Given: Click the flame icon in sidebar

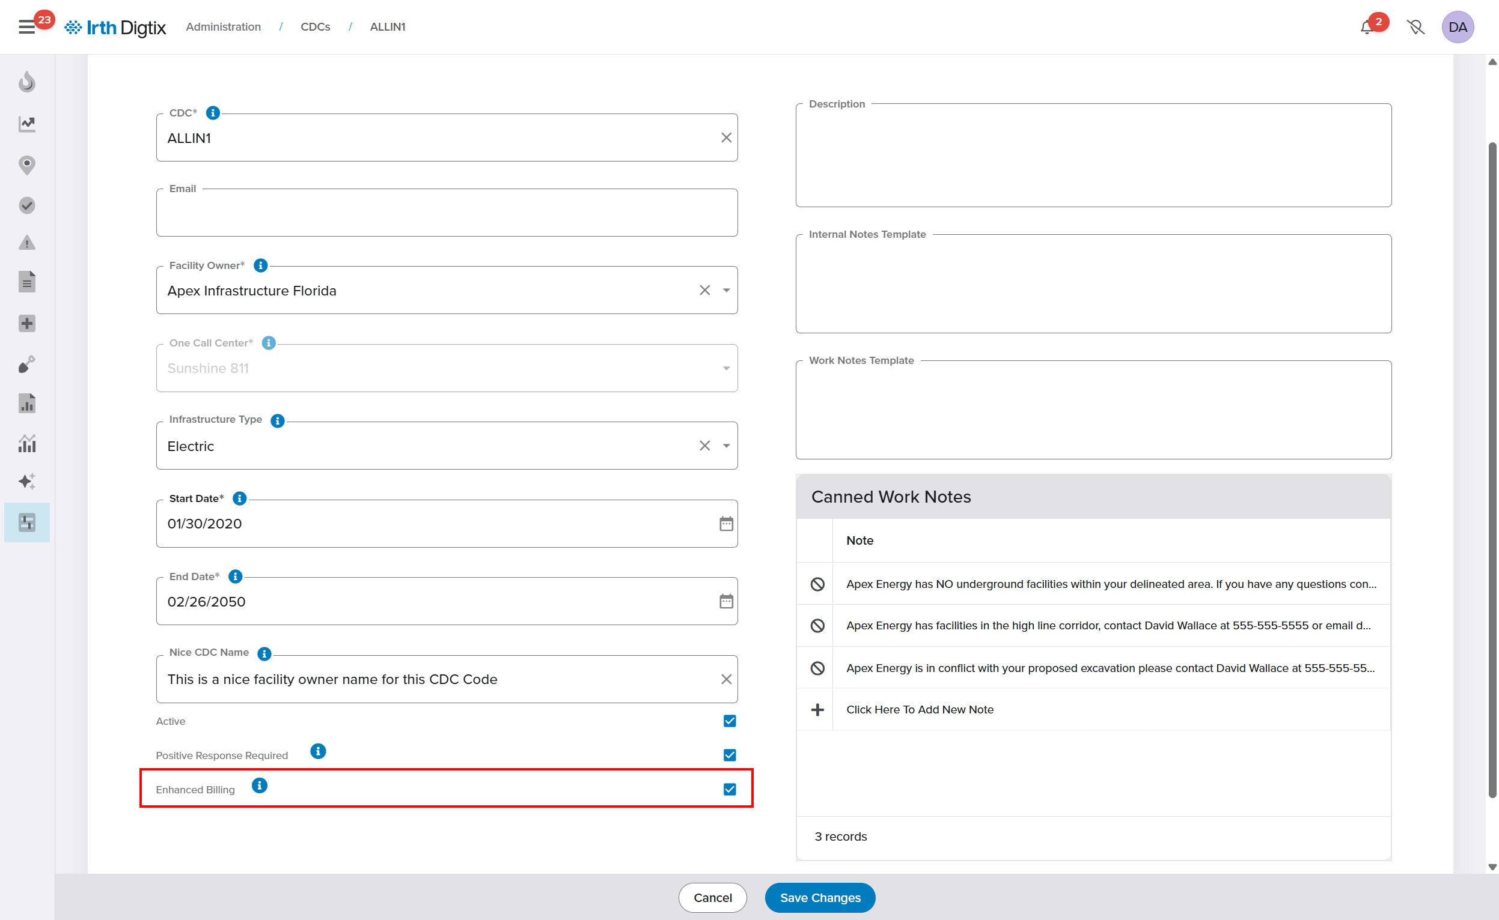Looking at the screenshot, I should point(27,82).
